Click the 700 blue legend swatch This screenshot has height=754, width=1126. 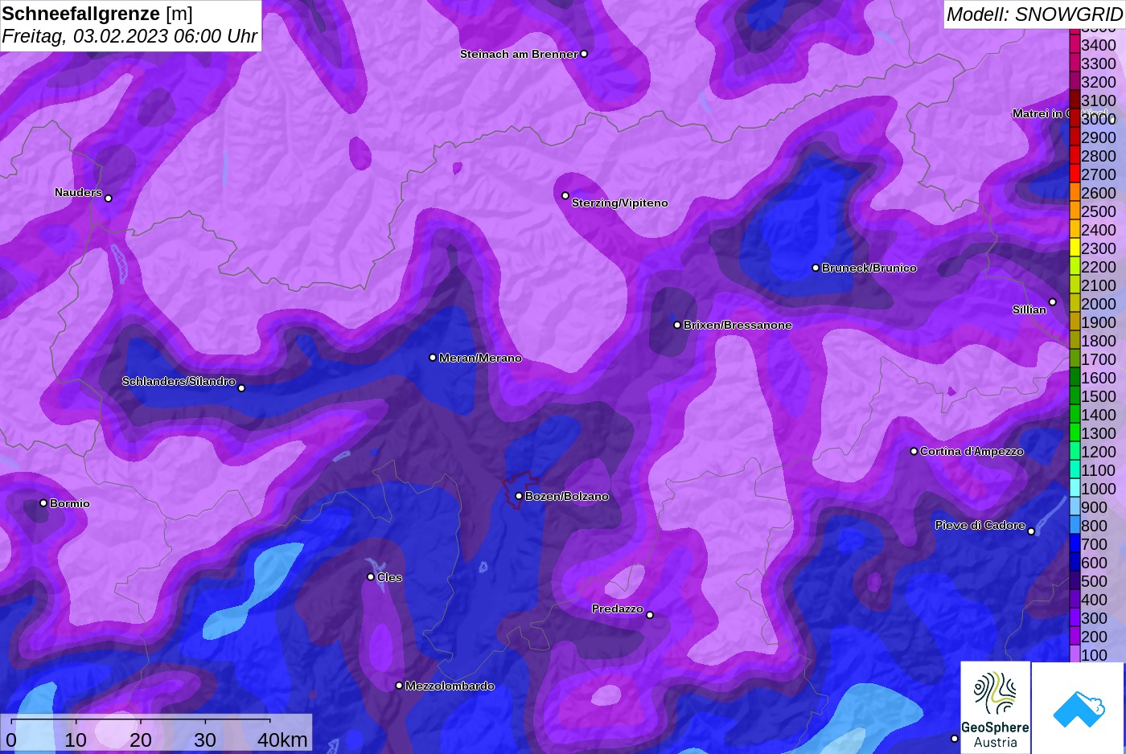coord(1075,544)
